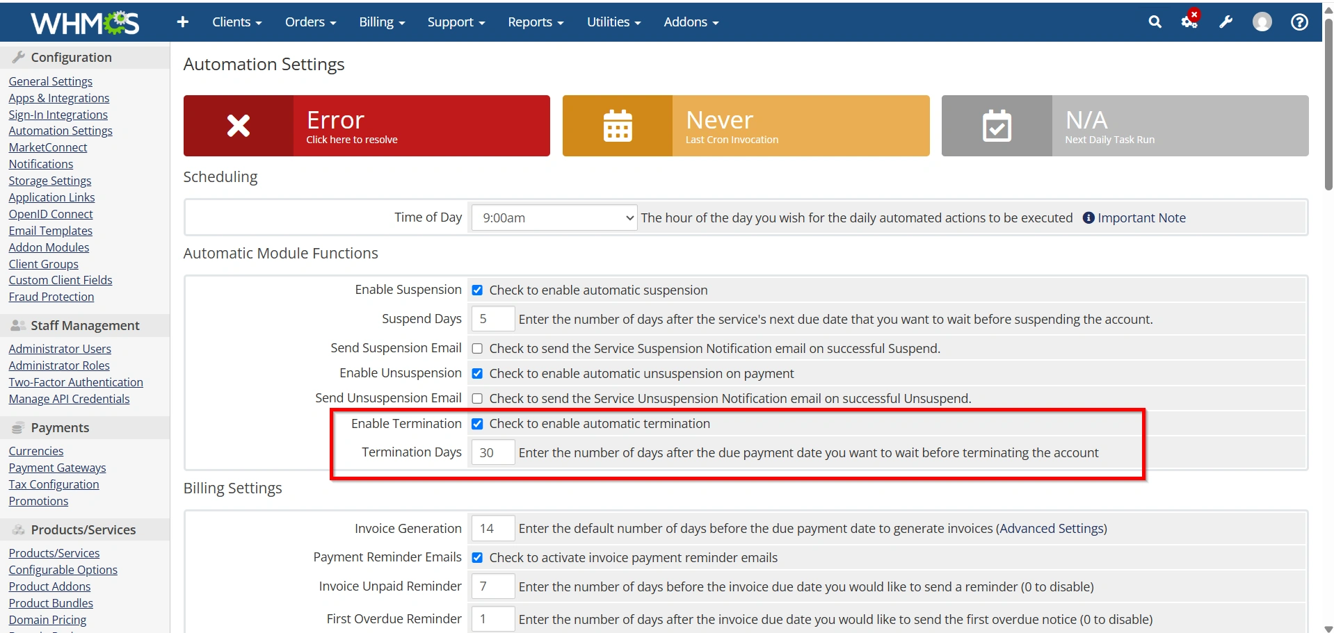The image size is (1334, 633).
Task: Open Two-Factor Authentication link
Action: (x=76, y=382)
